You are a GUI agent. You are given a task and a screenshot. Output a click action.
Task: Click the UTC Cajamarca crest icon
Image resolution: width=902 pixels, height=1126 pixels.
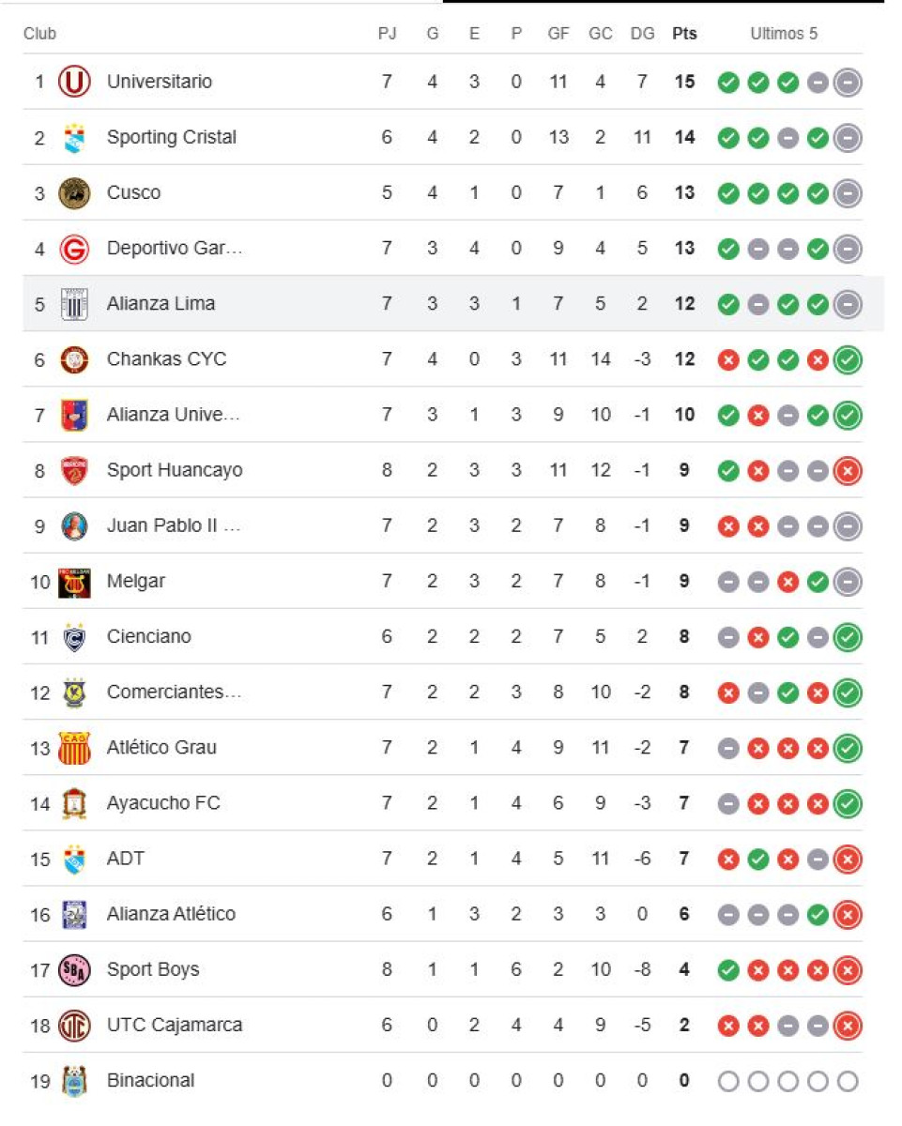click(74, 1026)
